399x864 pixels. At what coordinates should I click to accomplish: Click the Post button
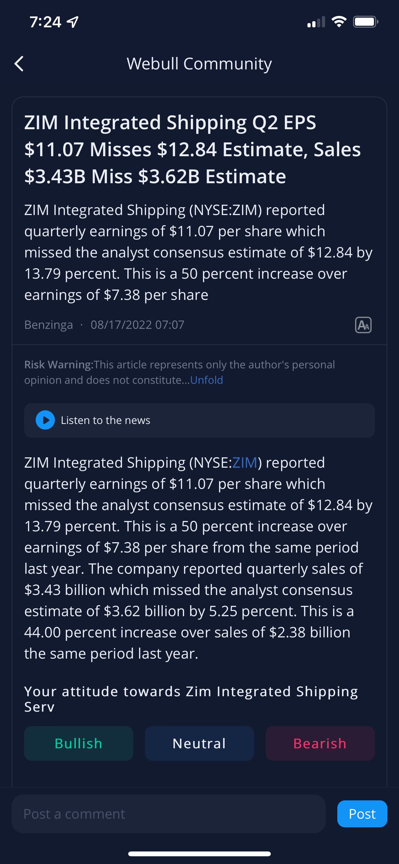362,814
